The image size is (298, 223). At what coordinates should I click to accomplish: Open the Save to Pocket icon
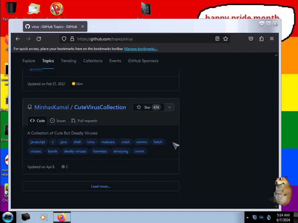251,39
